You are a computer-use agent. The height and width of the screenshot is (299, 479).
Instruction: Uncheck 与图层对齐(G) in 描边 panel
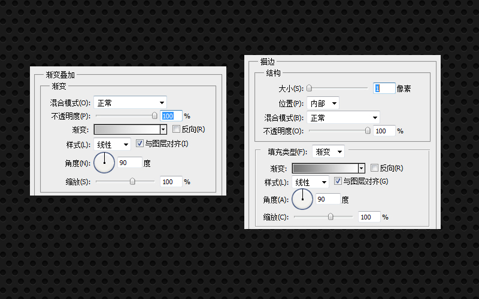(x=338, y=181)
